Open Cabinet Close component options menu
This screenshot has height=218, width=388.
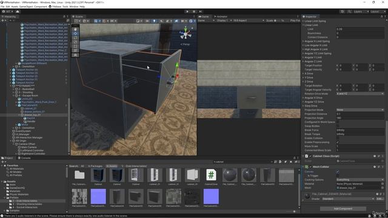click(383, 156)
